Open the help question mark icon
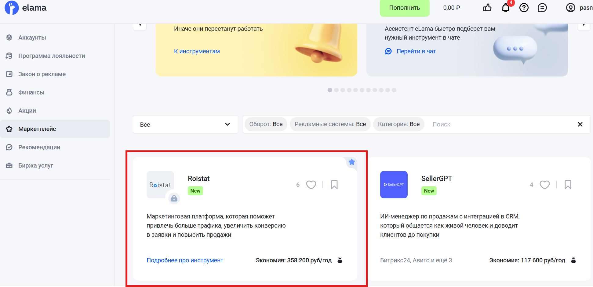Viewport: 593px width, 287px height. tap(524, 8)
